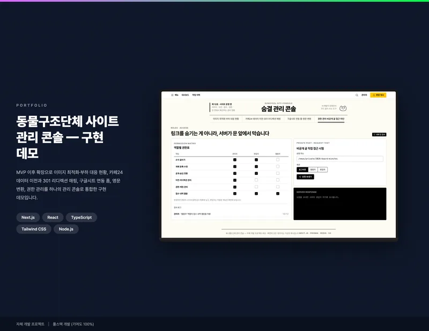Click the 관리자 account label in header
Screen dimensions: 429x331
(364, 95)
